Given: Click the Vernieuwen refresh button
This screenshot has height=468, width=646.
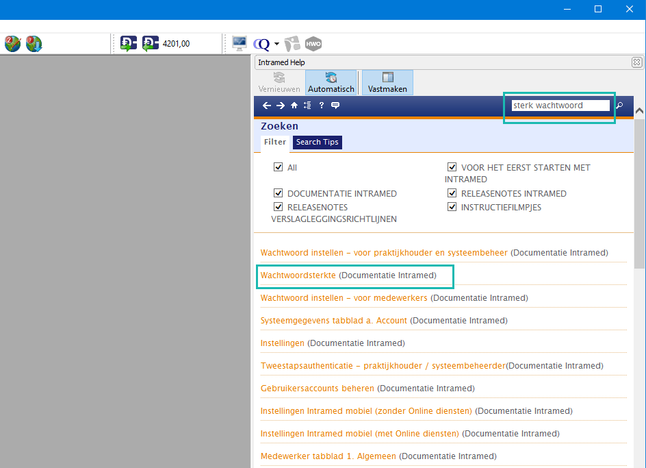Looking at the screenshot, I should (x=279, y=82).
